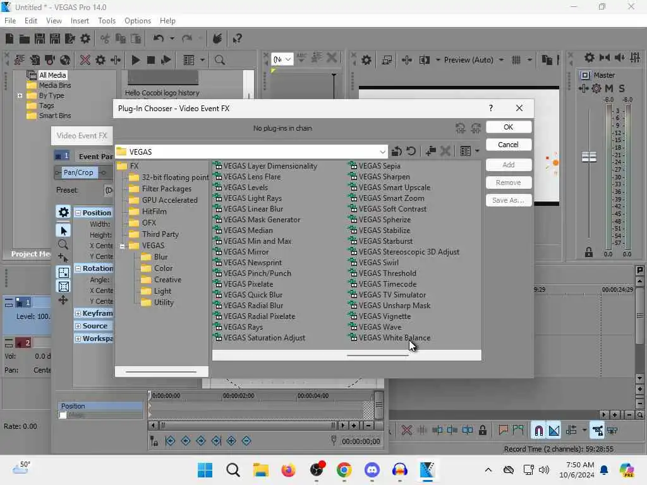Click the dialog help question mark button
The width and height of the screenshot is (647, 485).
(490, 108)
